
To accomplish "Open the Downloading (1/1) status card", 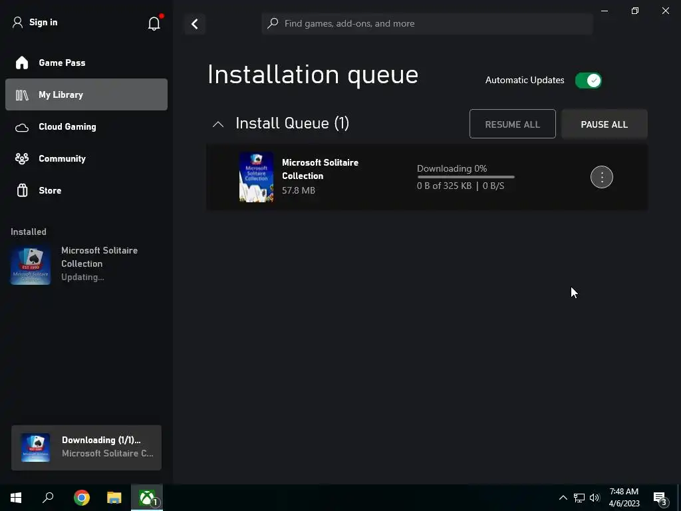I will (86, 447).
